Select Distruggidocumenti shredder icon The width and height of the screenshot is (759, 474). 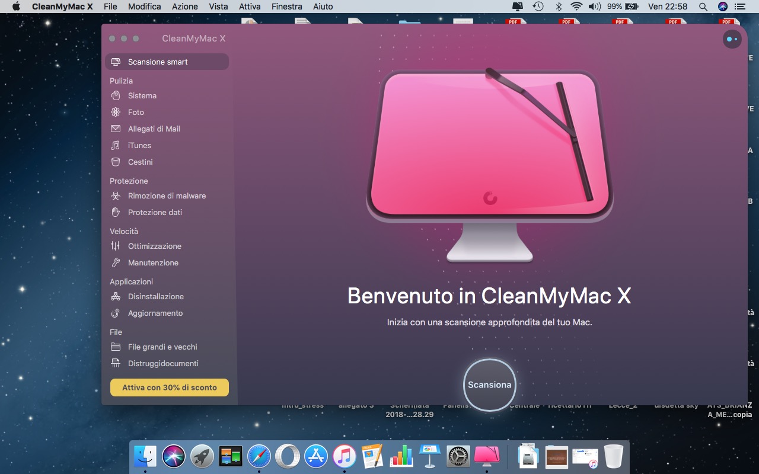click(116, 363)
